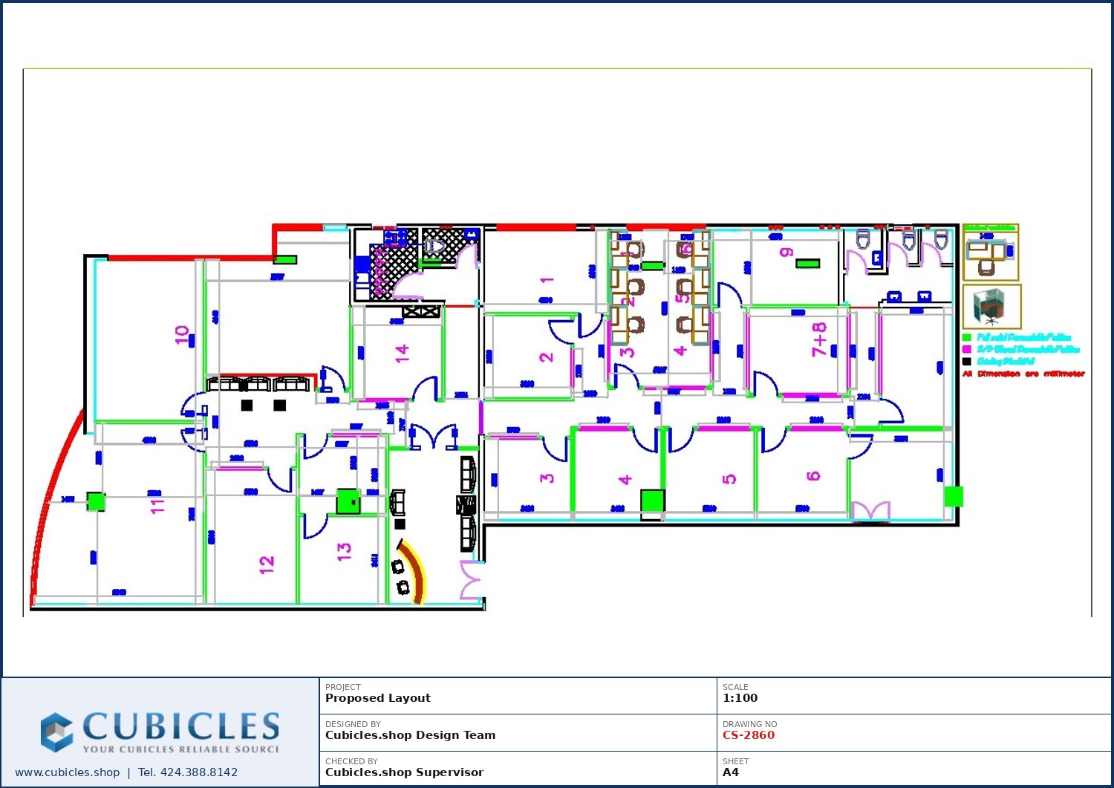
Task: Click the Cubicles cube logo icon
Action: click(x=56, y=732)
